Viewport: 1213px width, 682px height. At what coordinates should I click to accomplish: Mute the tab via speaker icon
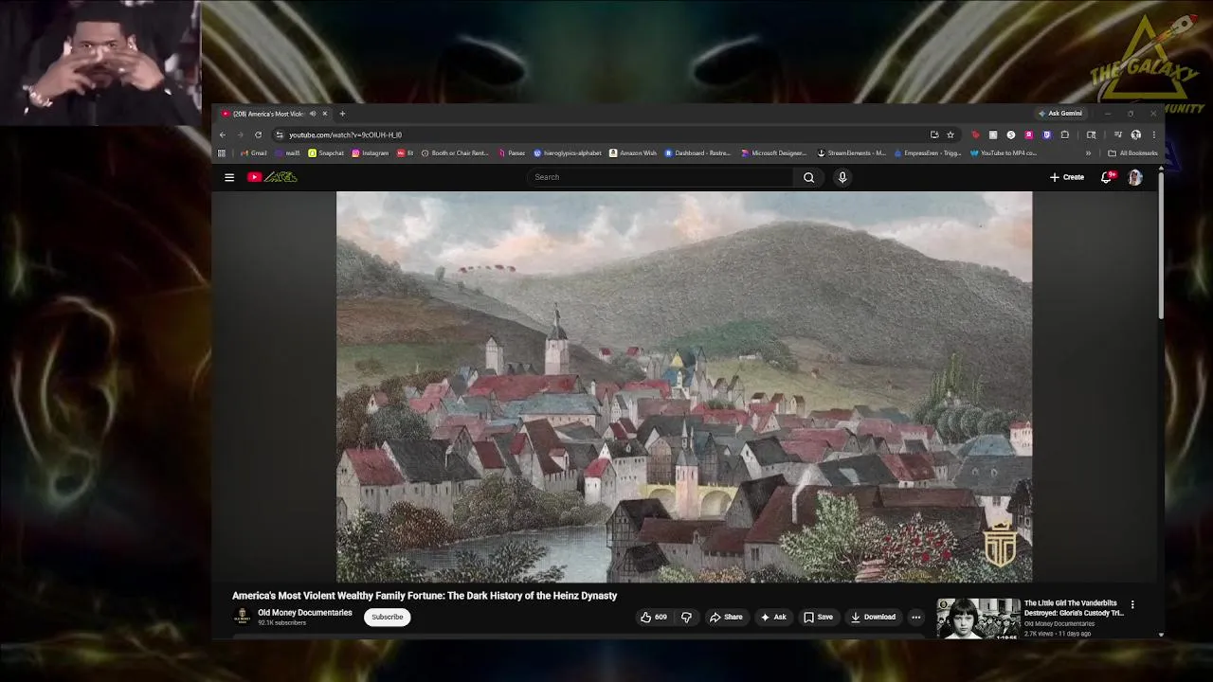click(x=313, y=114)
